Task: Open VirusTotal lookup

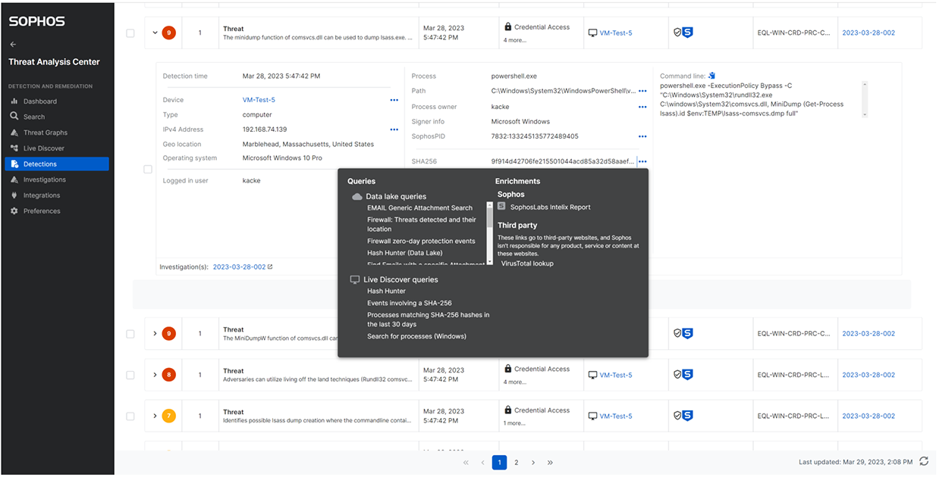Action: tap(527, 263)
